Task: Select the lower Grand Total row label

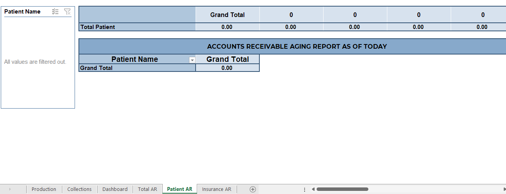Action: click(x=137, y=68)
